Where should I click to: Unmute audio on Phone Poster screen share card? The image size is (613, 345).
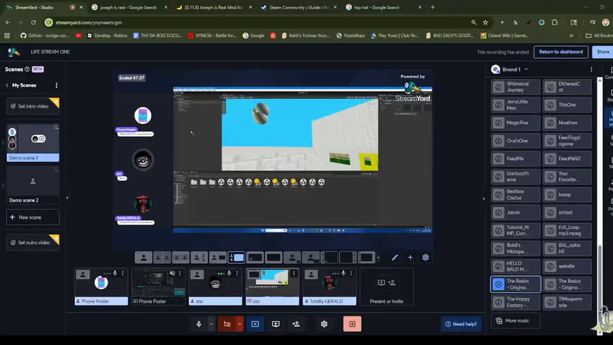tap(172, 273)
